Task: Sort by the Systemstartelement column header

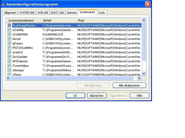Action: point(23,21)
